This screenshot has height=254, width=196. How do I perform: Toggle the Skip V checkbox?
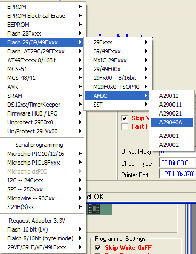point(124,118)
